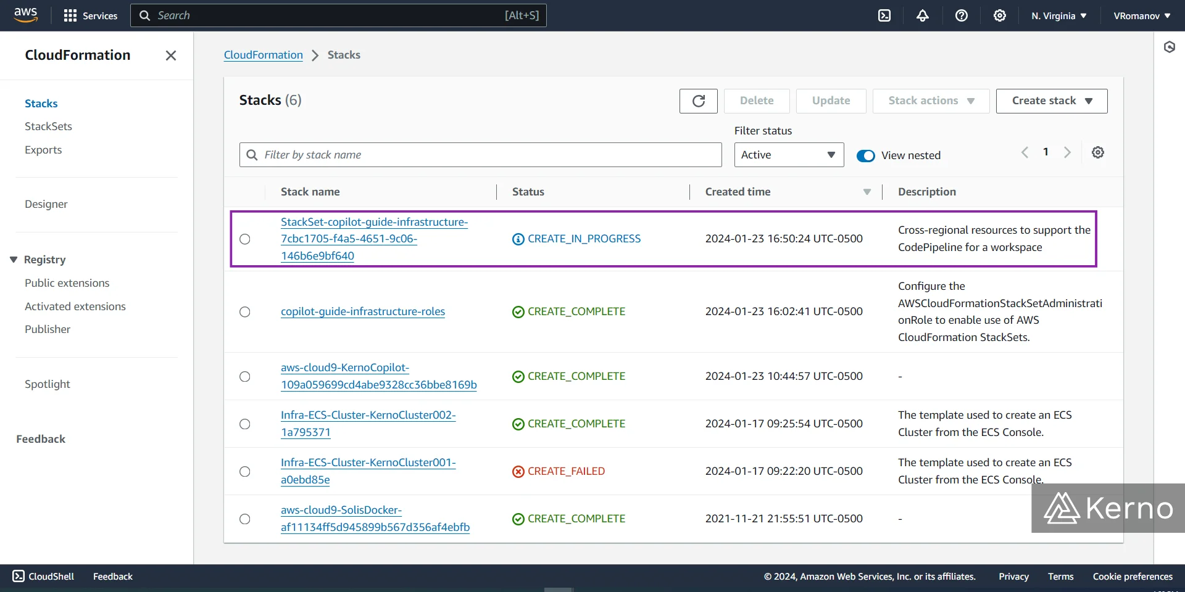Select the StackSet-copilot-guide-infrastructure stack radio
1185x592 pixels.
tap(245, 239)
